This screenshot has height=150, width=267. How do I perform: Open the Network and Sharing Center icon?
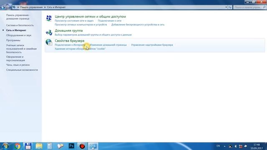coord(49,18)
